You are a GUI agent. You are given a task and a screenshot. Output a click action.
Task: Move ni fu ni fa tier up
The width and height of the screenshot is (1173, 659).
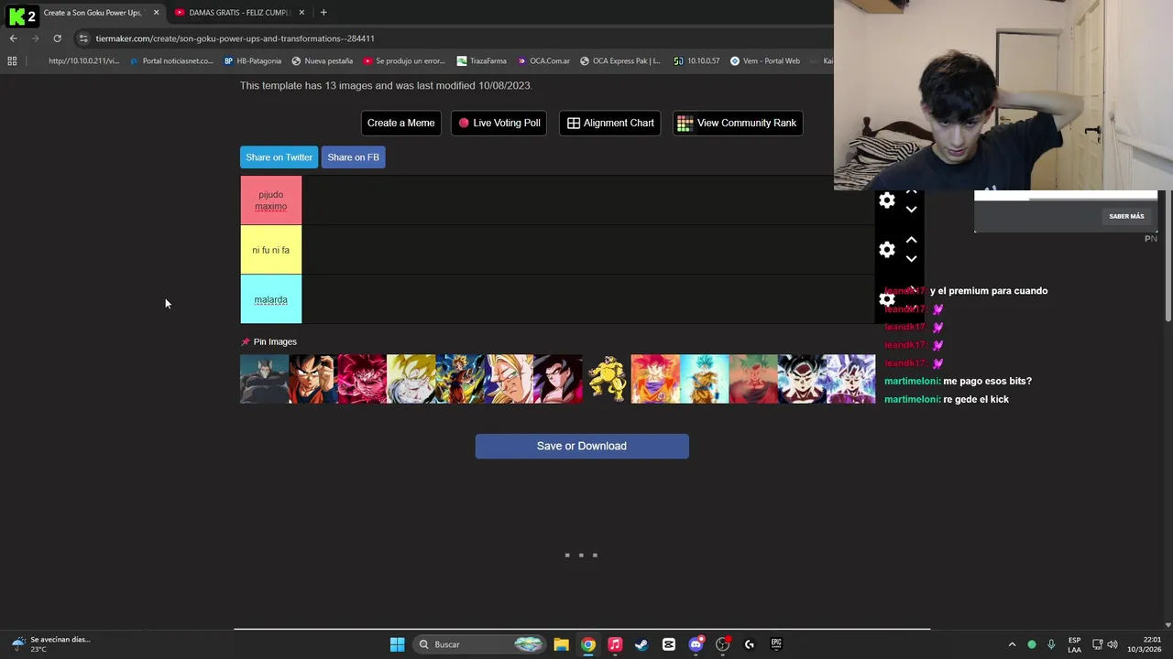pos(911,240)
